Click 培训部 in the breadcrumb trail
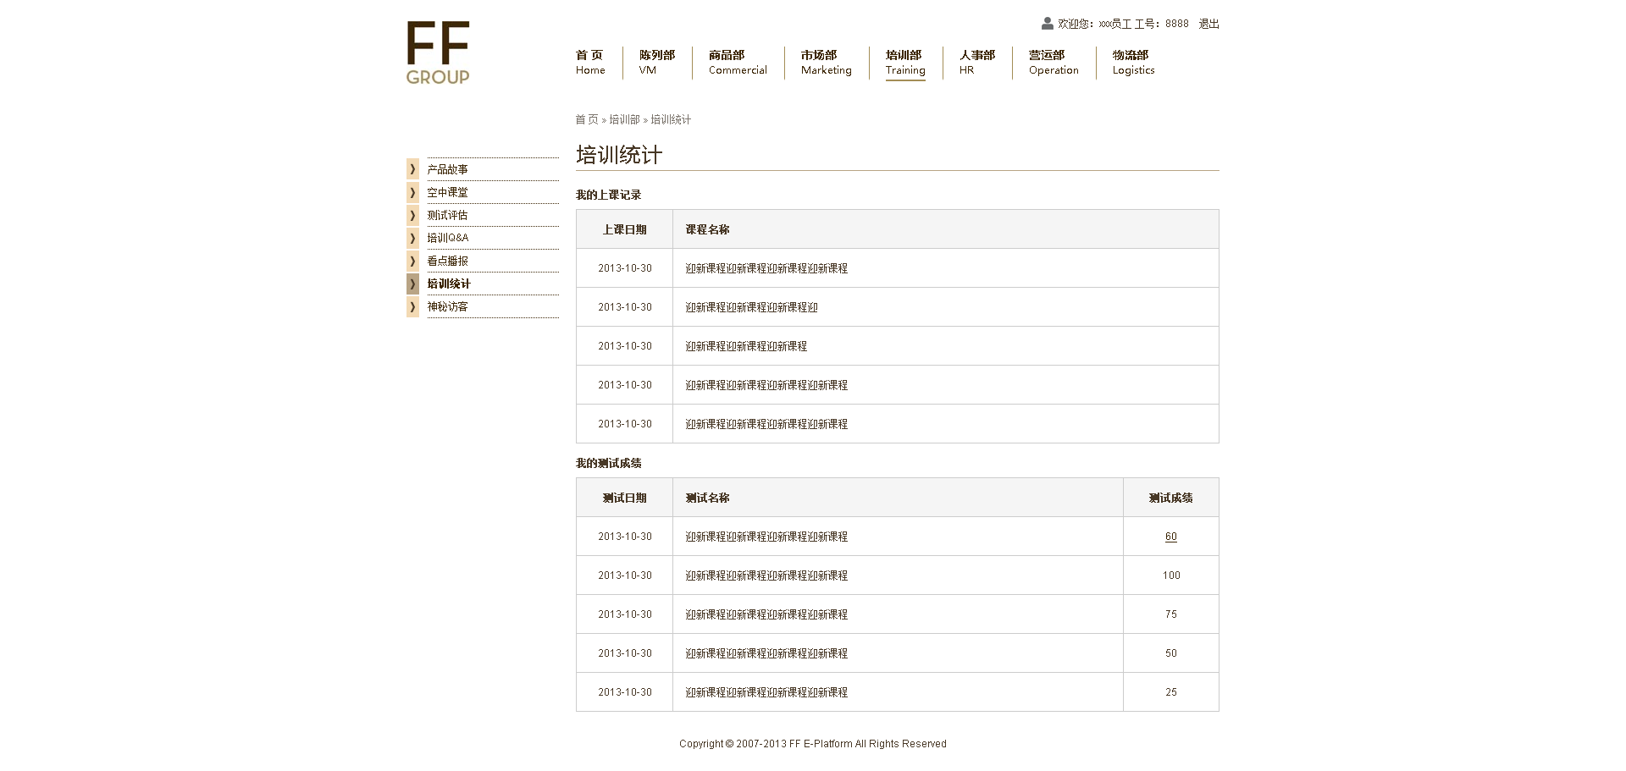The width and height of the screenshot is (1626, 771). 624,119
